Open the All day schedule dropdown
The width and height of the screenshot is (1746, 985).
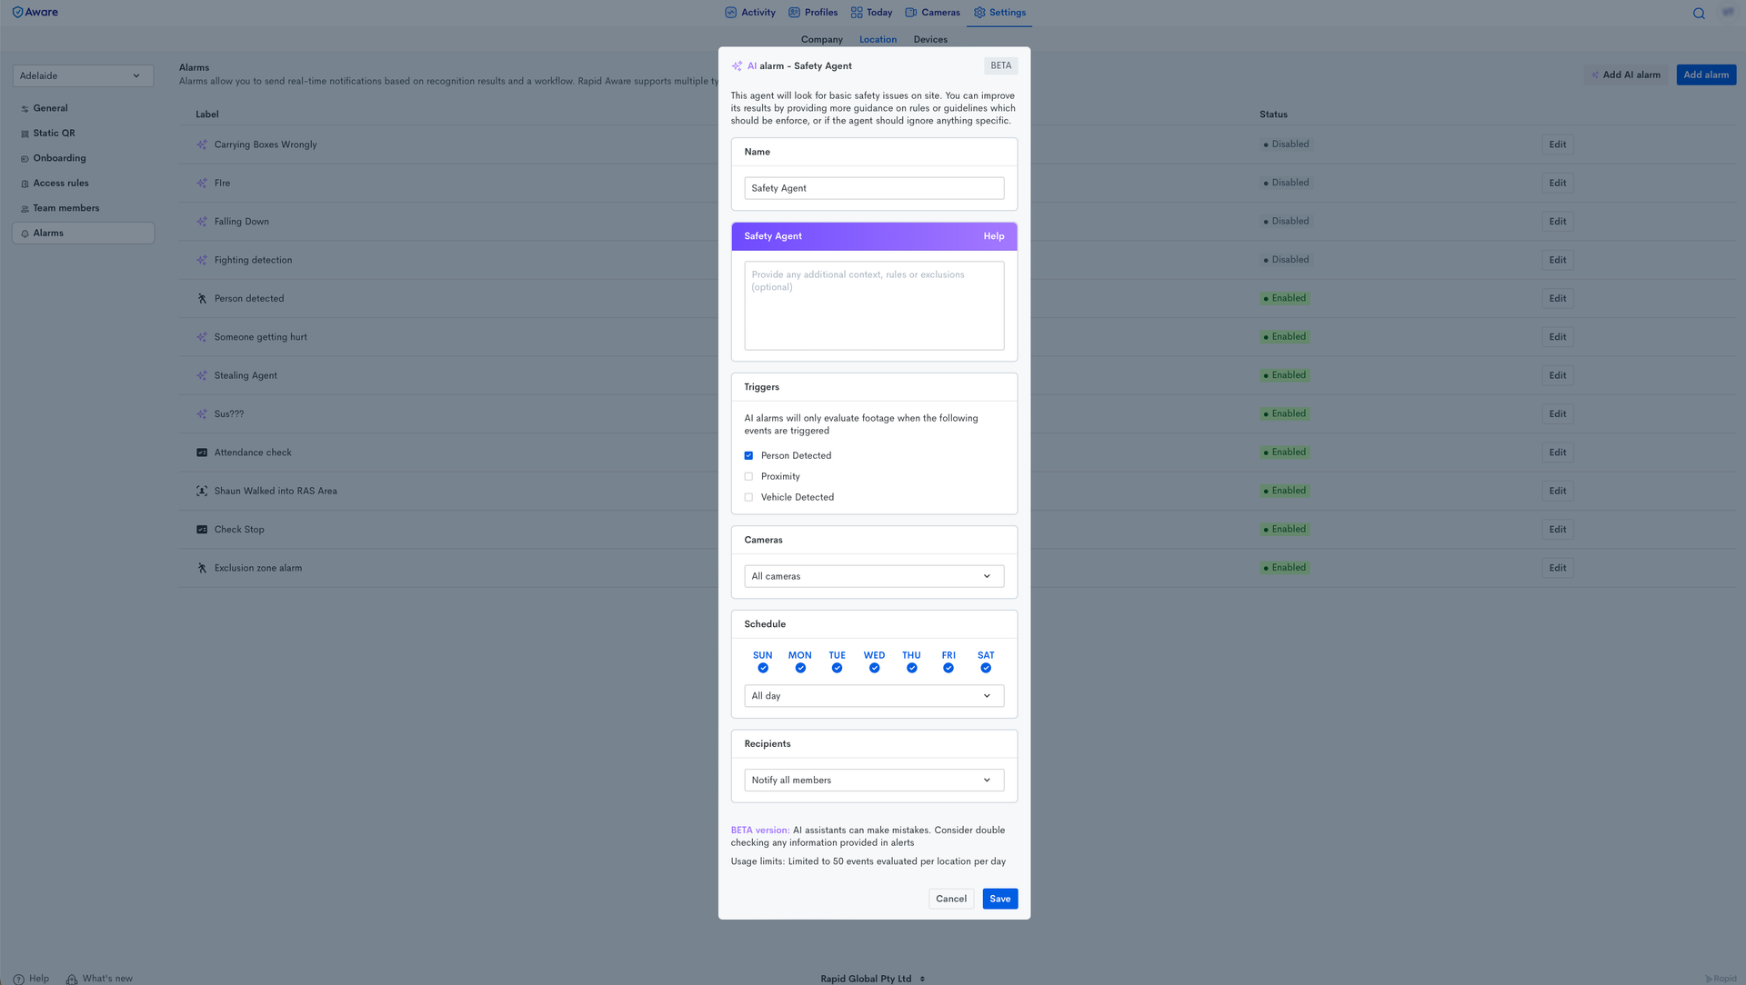point(873,696)
